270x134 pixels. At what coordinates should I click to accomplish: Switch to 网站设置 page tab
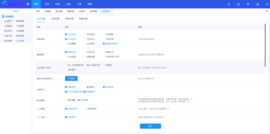coord(59,11)
